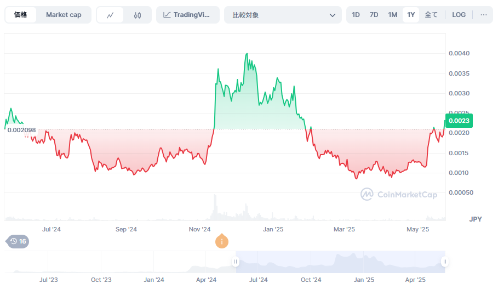The height and width of the screenshot is (289, 498).
Task: Select the 1Y time range
Action: (x=411, y=15)
